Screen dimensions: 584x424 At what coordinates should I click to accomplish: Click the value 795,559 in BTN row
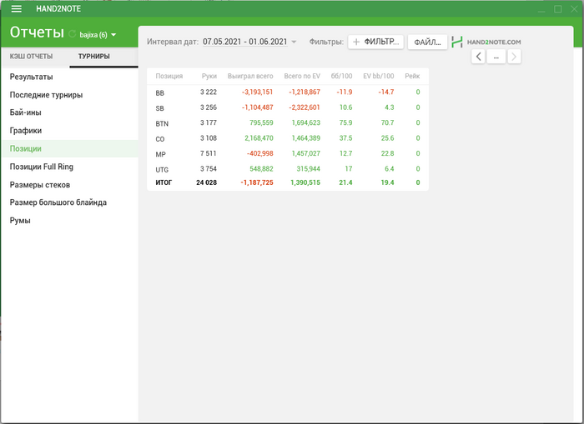[261, 122]
